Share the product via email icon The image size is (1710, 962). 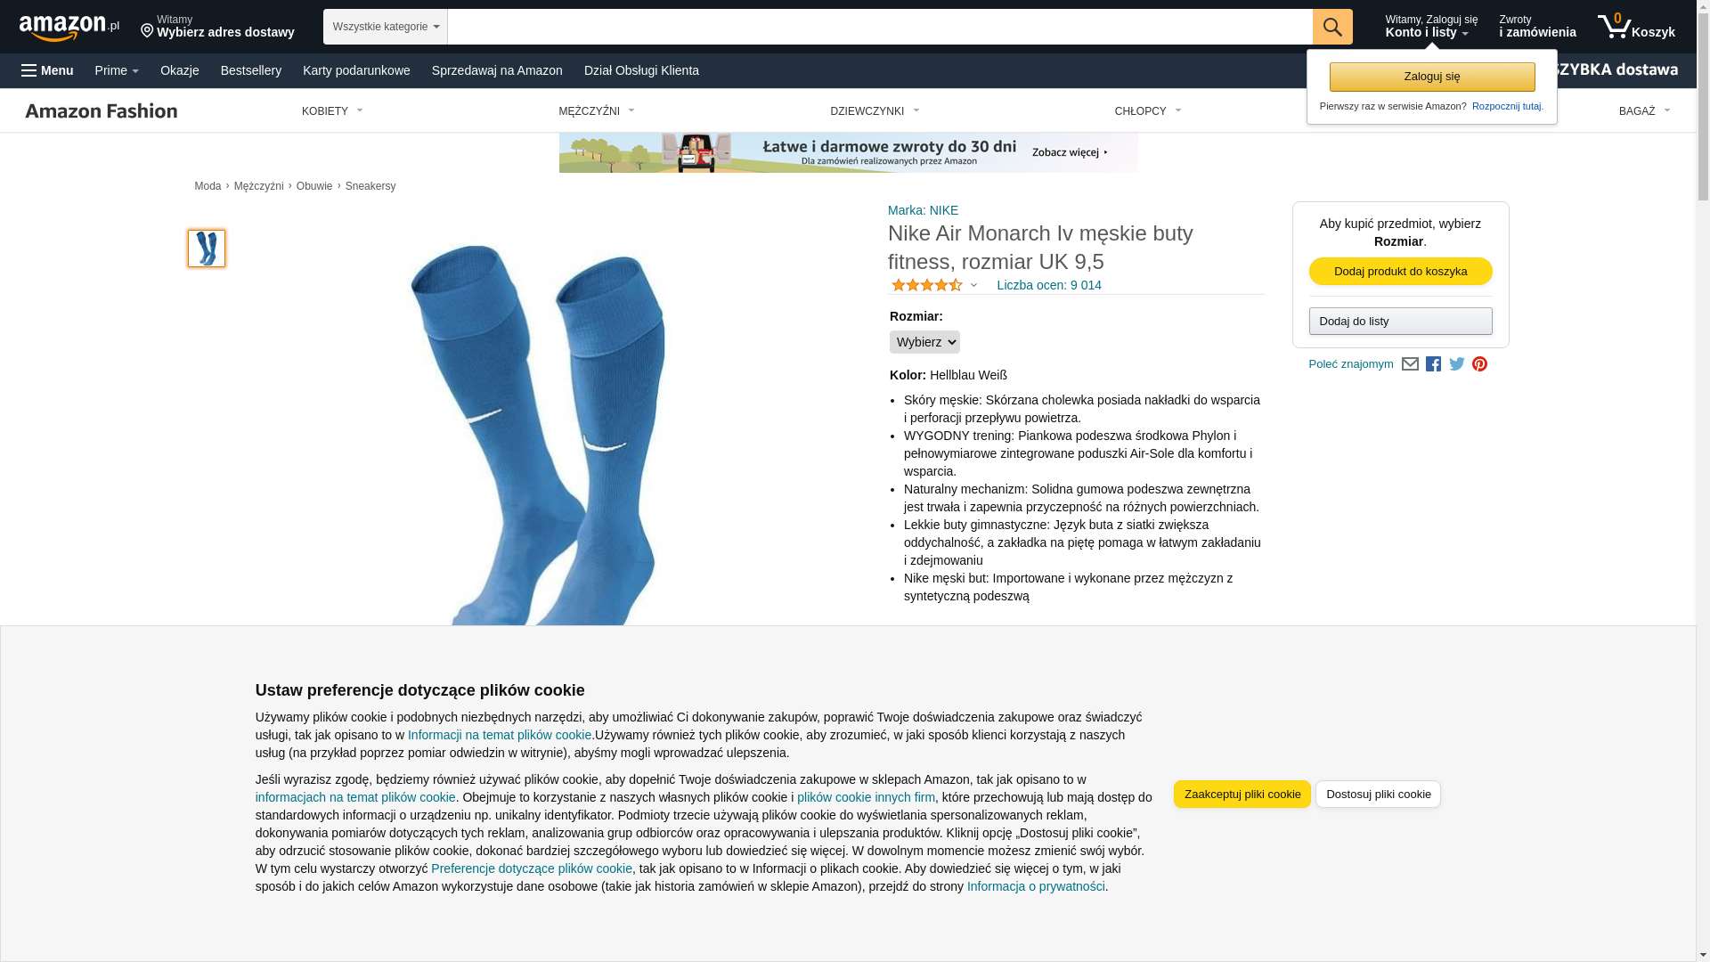[1409, 364]
